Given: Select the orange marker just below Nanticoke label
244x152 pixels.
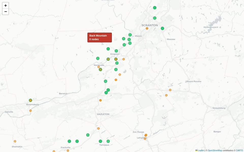Looking at the screenshot, I should [99, 67].
